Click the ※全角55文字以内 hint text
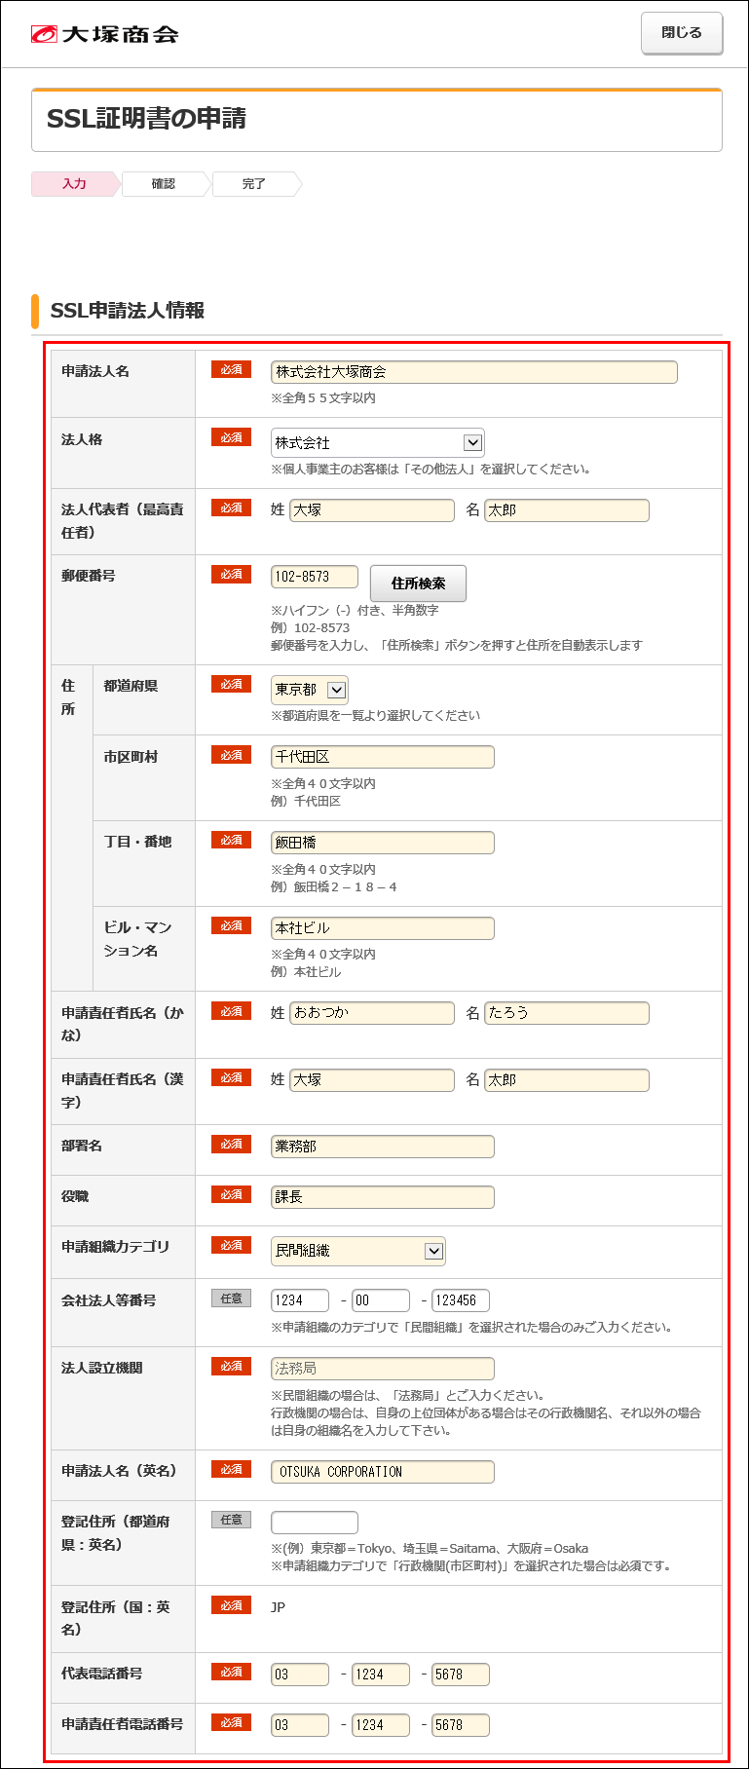This screenshot has height=1769, width=749. pyautogui.click(x=323, y=398)
